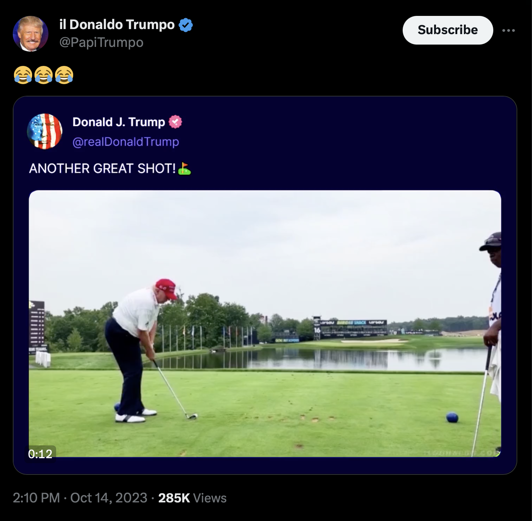Click the 0:12 video duration label
532x521 pixels.
coord(40,454)
